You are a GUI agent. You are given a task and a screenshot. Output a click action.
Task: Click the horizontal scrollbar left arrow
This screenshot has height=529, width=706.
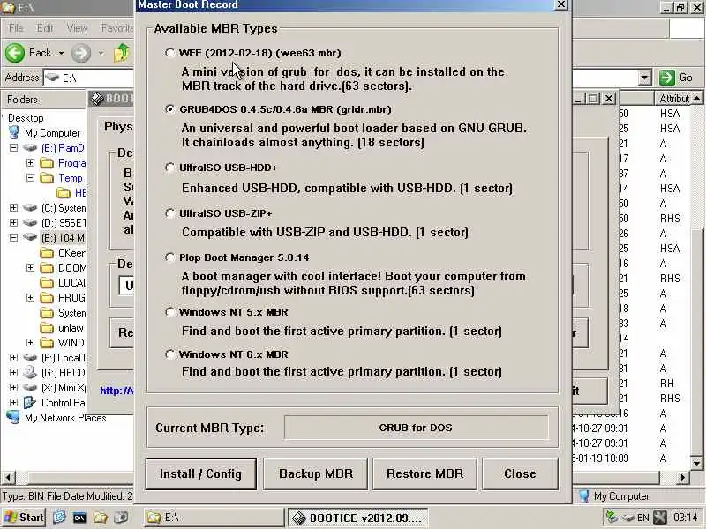point(8,477)
